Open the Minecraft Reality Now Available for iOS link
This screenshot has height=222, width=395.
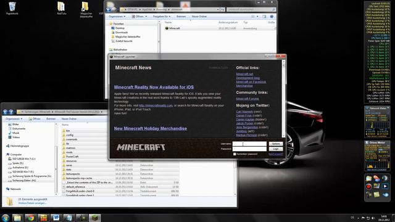click(154, 87)
